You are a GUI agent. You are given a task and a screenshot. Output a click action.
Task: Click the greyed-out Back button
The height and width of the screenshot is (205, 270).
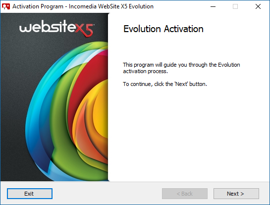point(185,194)
